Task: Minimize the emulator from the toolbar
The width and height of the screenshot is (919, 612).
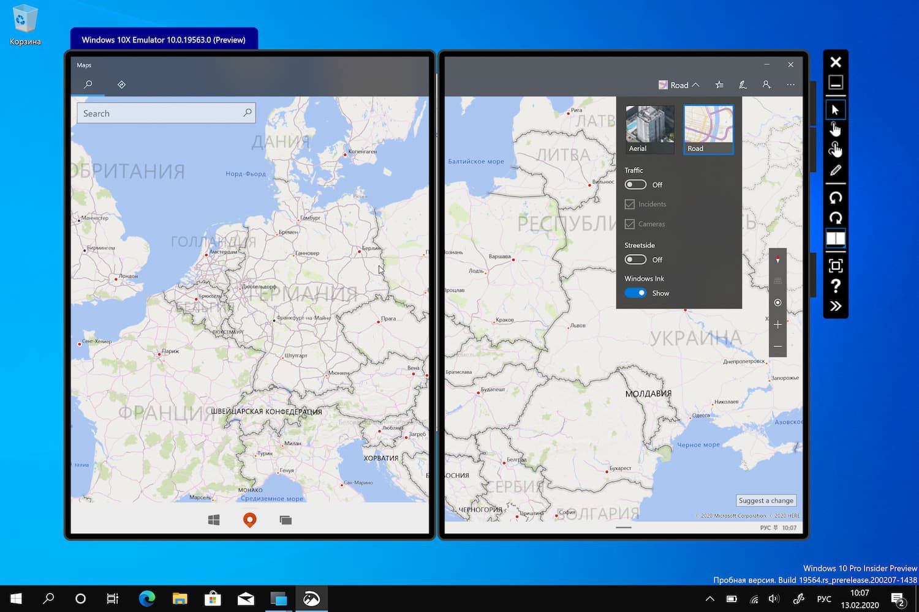Action: point(836,82)
